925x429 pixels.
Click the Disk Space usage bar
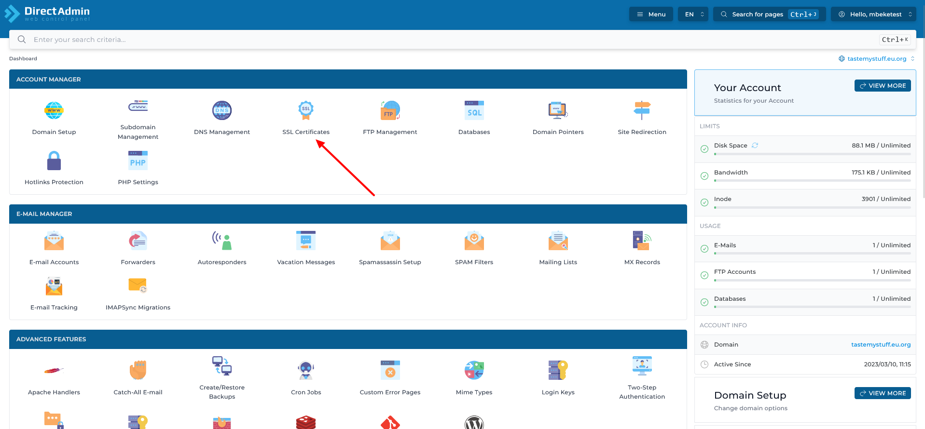[x=813, y=154]
